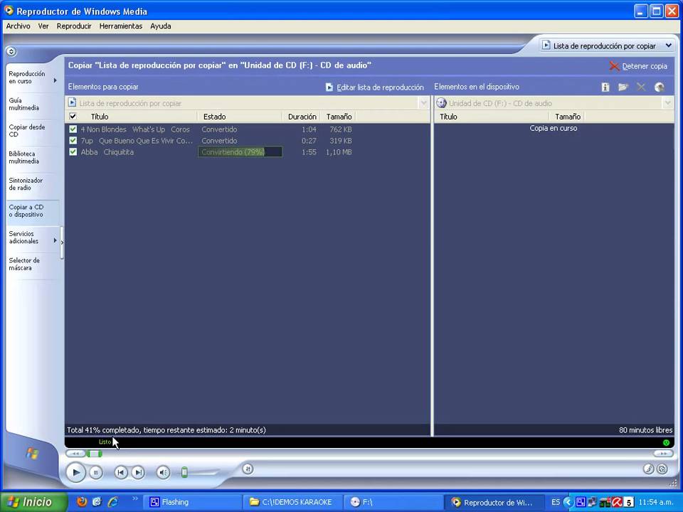Click the ES language indicator
This screenshot has width=683, height=512.
click(556, 502)
